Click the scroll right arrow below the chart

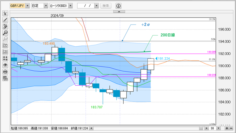(206, 128)
